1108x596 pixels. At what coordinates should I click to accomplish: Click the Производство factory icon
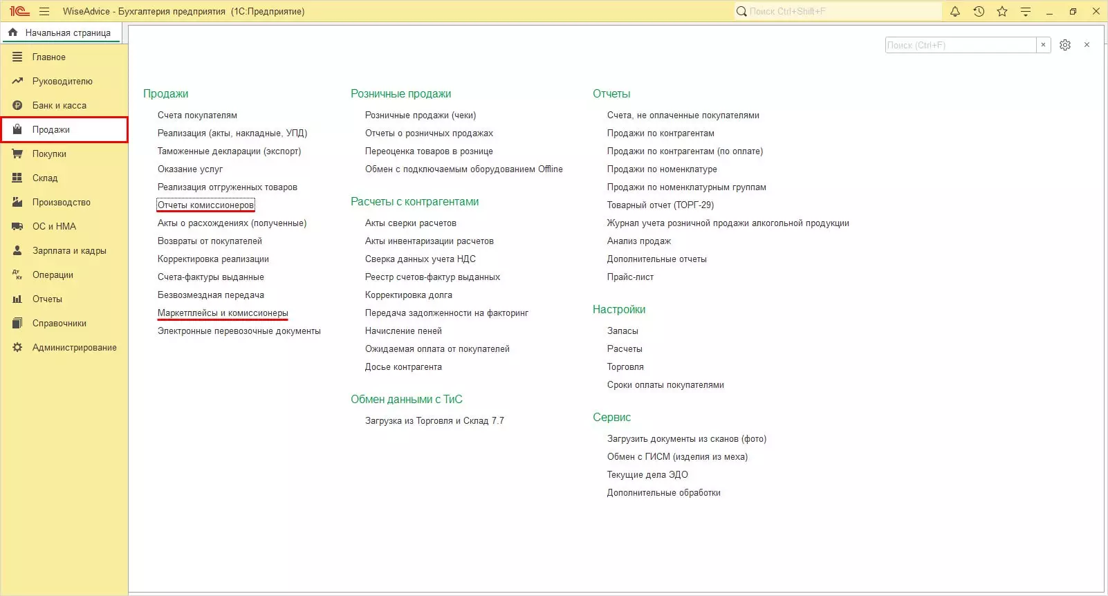pos(17,202)
